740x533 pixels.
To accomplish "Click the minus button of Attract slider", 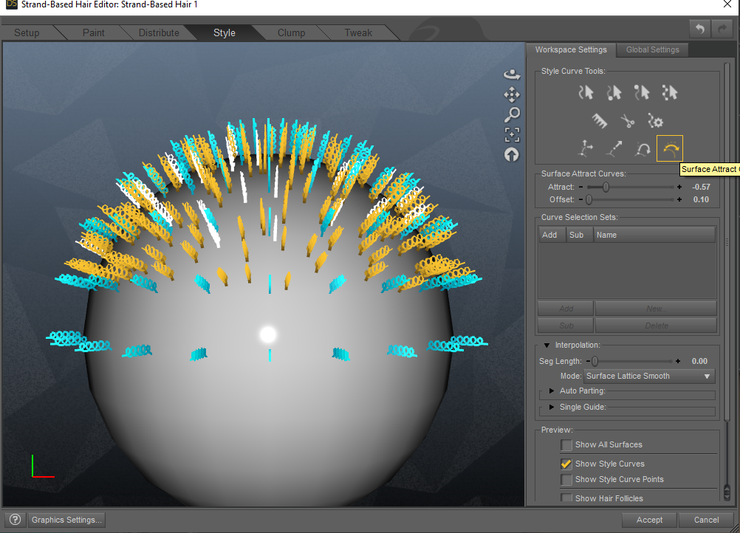I will pyautogui.click(x=581, y=187).
